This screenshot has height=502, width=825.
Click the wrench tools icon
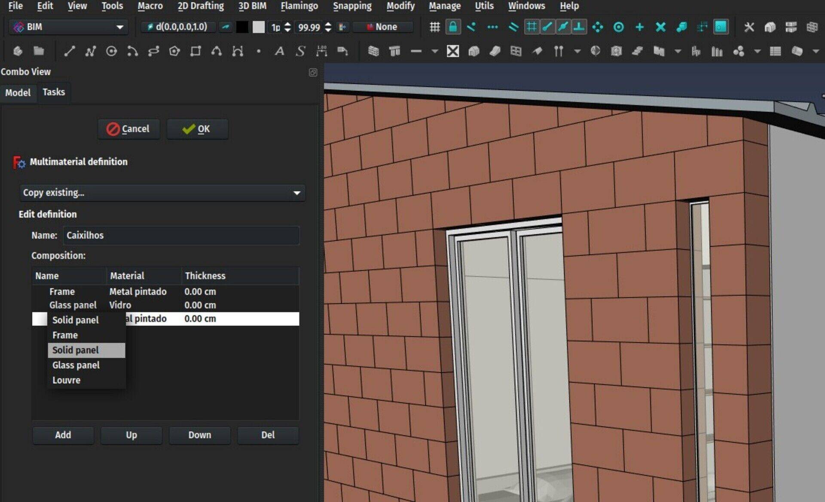tap(749, 27)
